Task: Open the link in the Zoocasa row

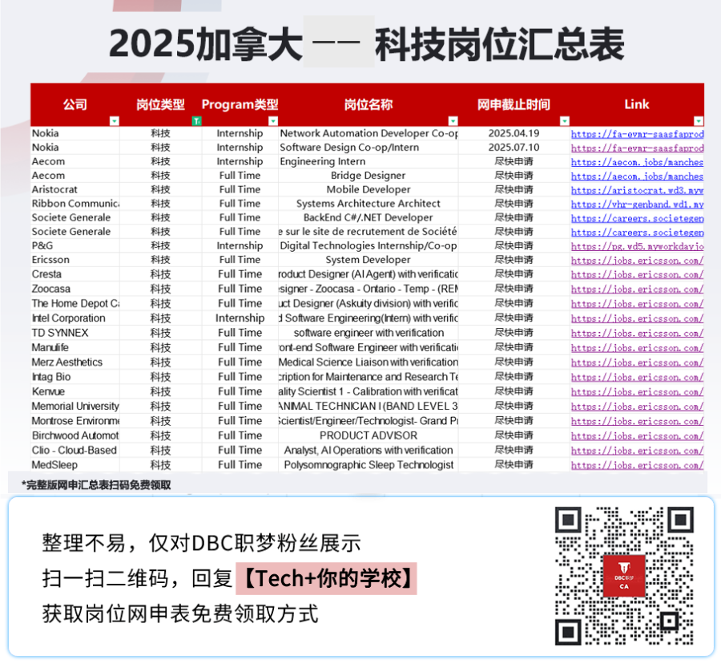Action: (x=638, y=289)
